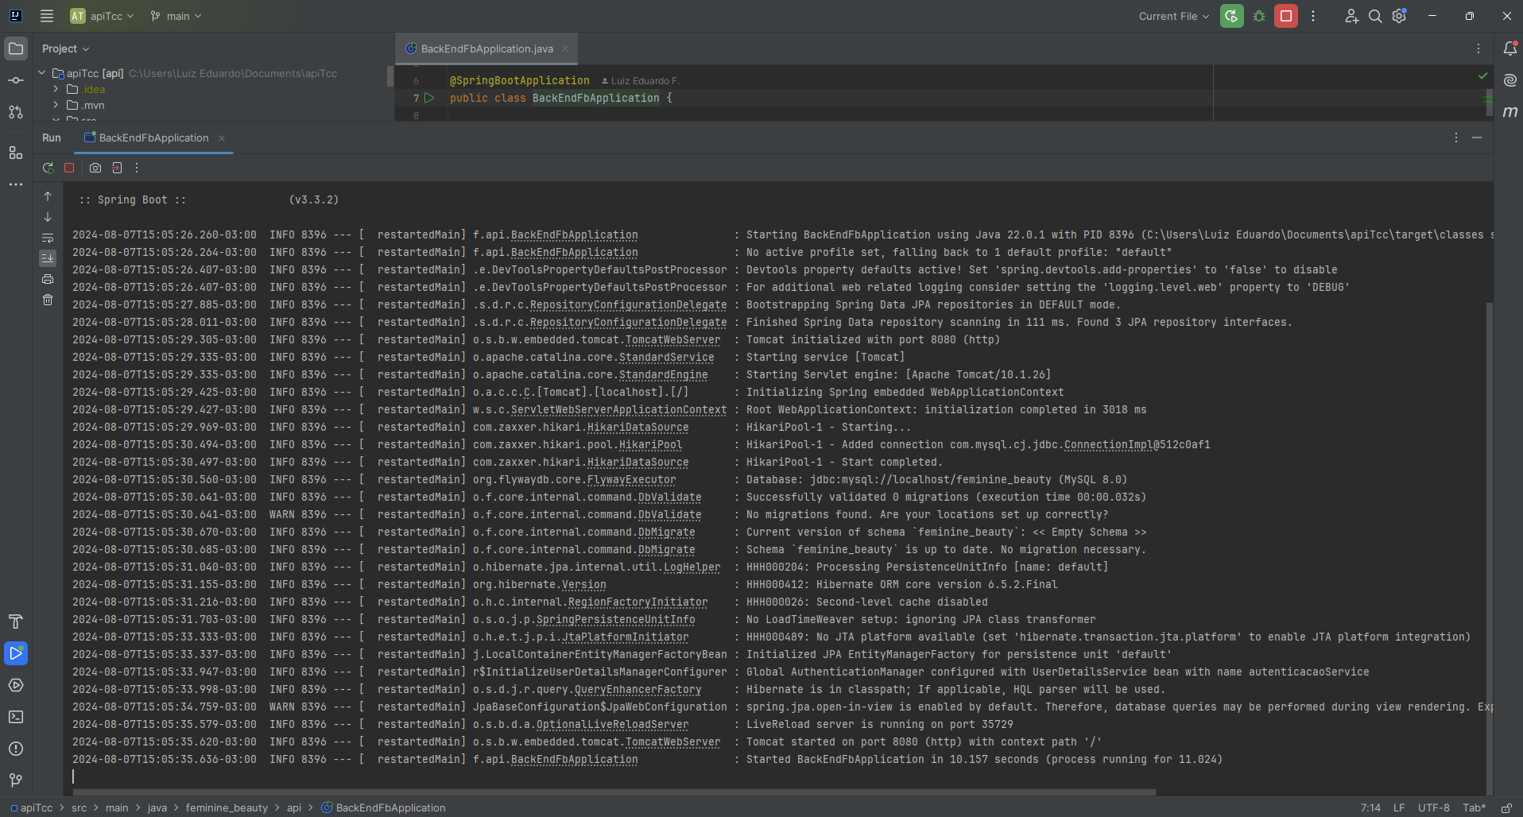This screenshot has width=1523, height=817.
Task: Click the BackEndFbApplication breadcrumb
Action: coord(383,807)
